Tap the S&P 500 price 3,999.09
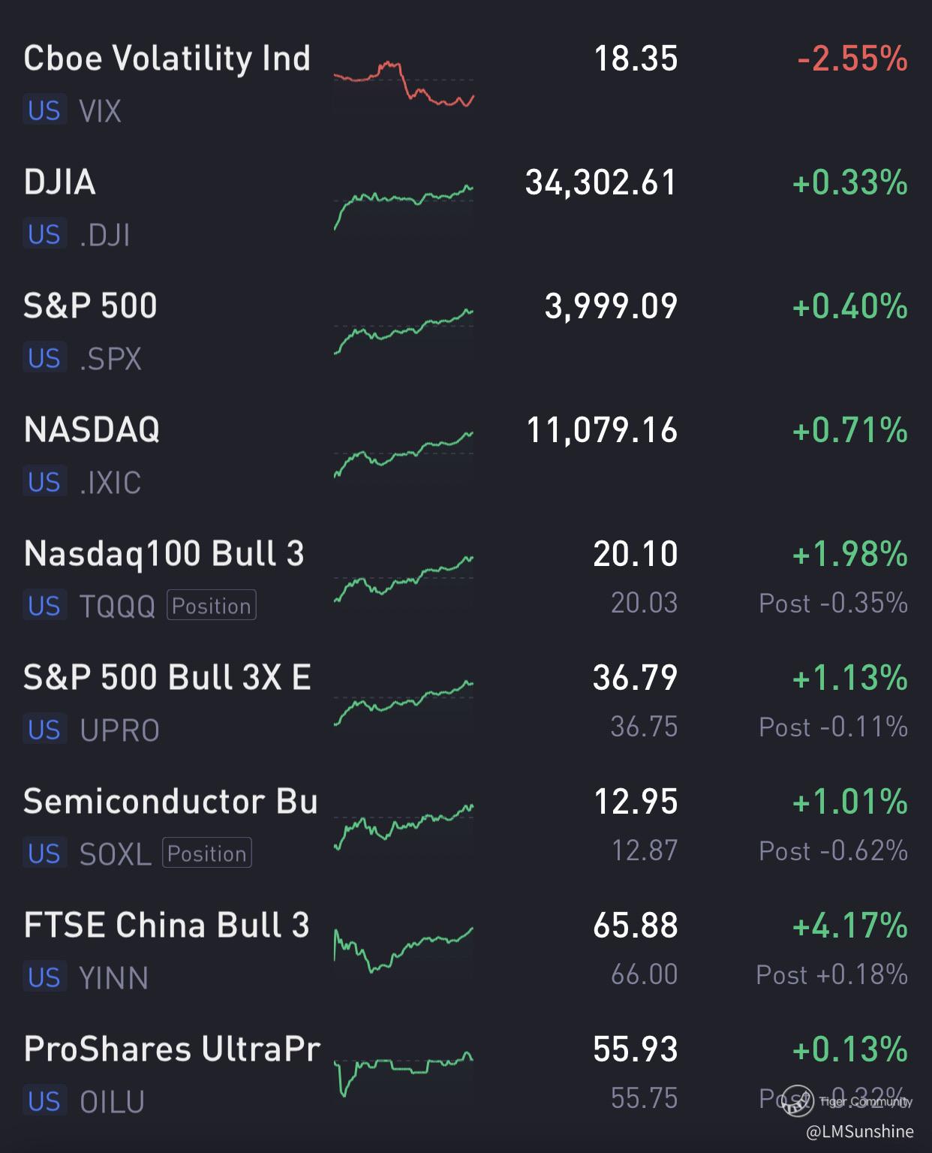Image resolution: width=932 pixels, height=1153 pixels. pos(611,306)
